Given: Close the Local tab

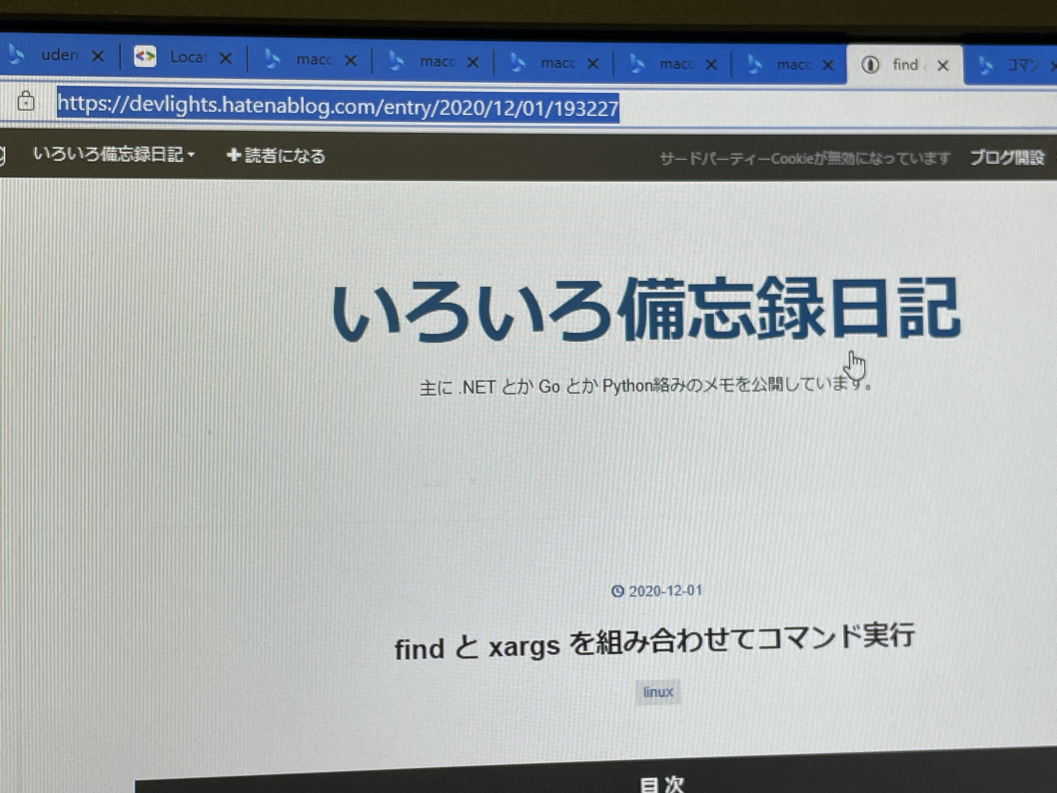Looking at the screenshot, I should tap(225, 58).
